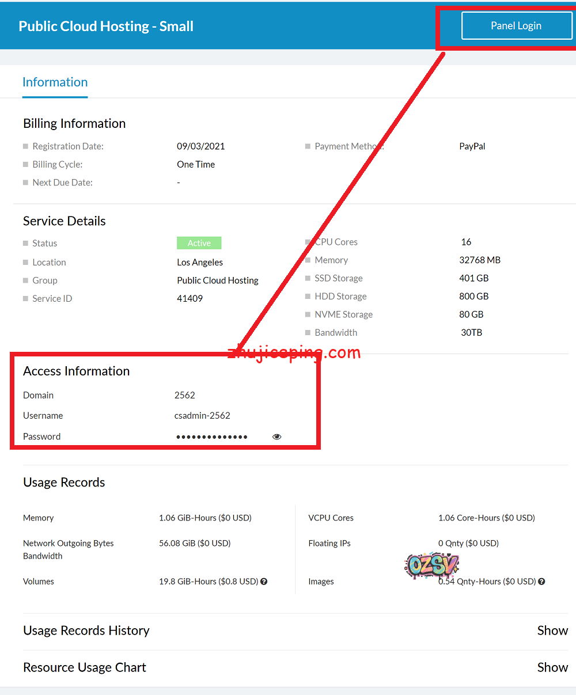Screen dimensions: 576x695
Task: Click the Los Angeles location value
Action: click(x=200, y=263)
